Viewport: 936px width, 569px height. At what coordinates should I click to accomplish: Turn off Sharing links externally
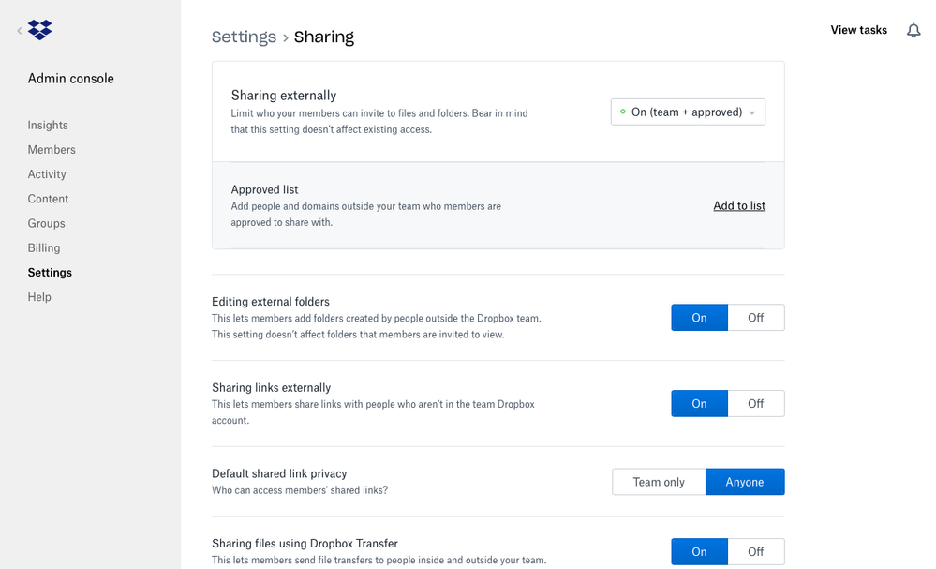point(755,404)
